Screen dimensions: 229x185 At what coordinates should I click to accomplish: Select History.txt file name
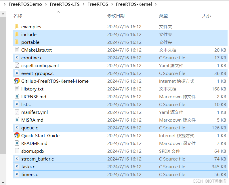pyautogui.click(x=32, y=89)
